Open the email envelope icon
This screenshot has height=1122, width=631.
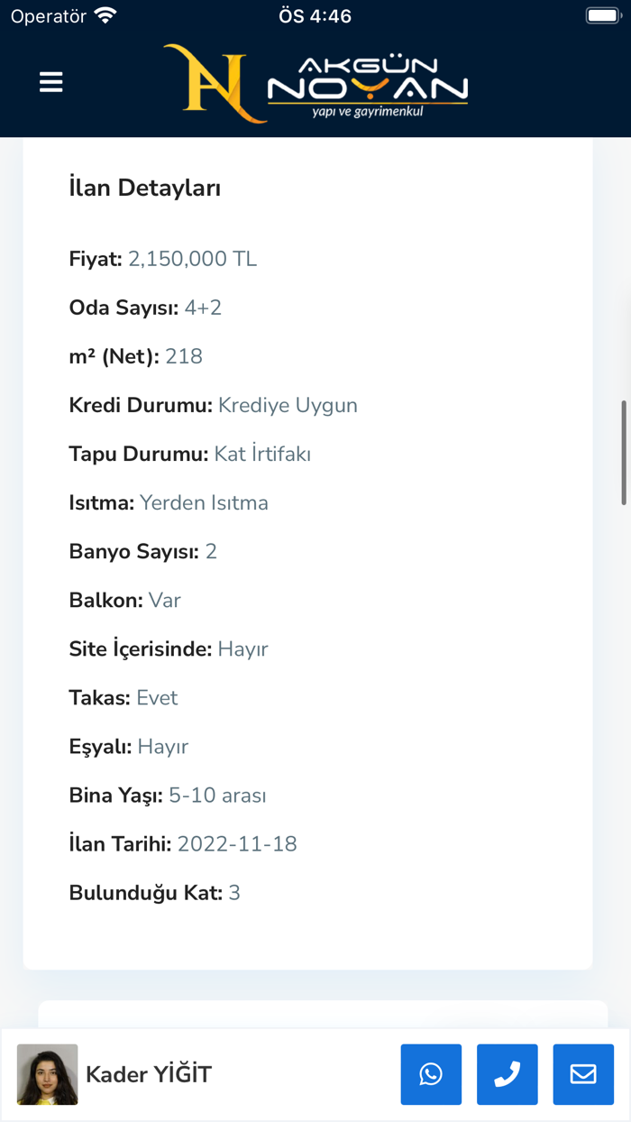[x=583, y=1074]
